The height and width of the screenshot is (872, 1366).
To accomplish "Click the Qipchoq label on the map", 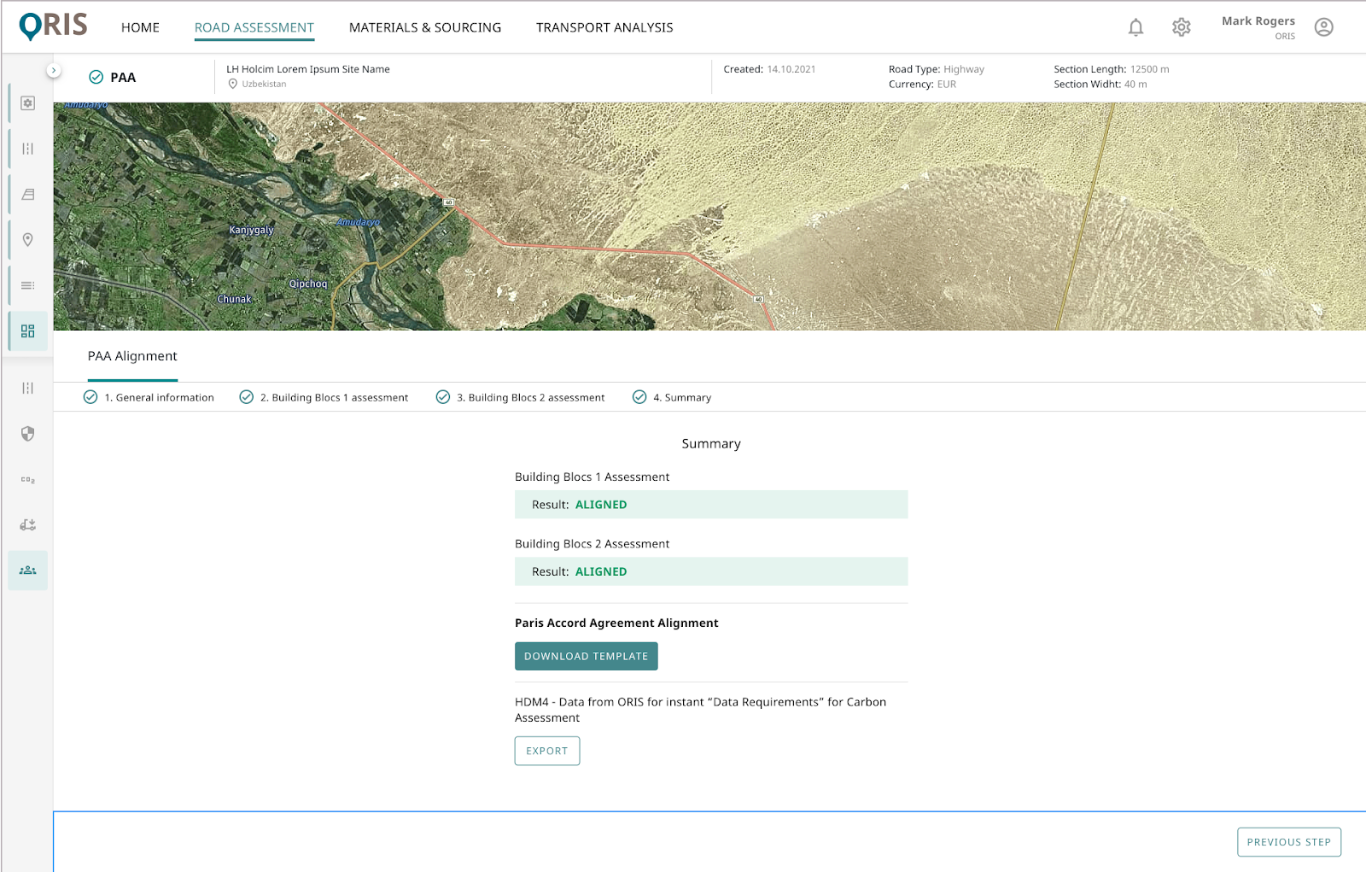I will click(x=307, y=284).
